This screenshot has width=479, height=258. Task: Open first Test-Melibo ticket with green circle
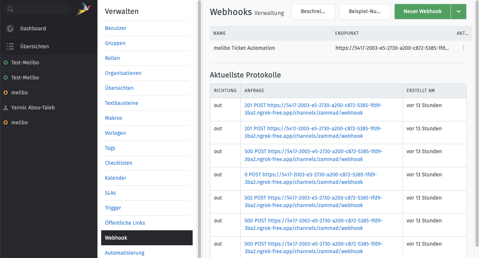(25, 63)
